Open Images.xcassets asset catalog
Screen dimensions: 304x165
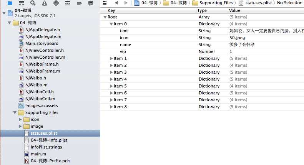(x=41, y=106)
